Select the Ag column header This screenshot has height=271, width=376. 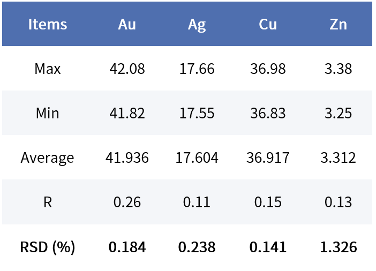197,25
